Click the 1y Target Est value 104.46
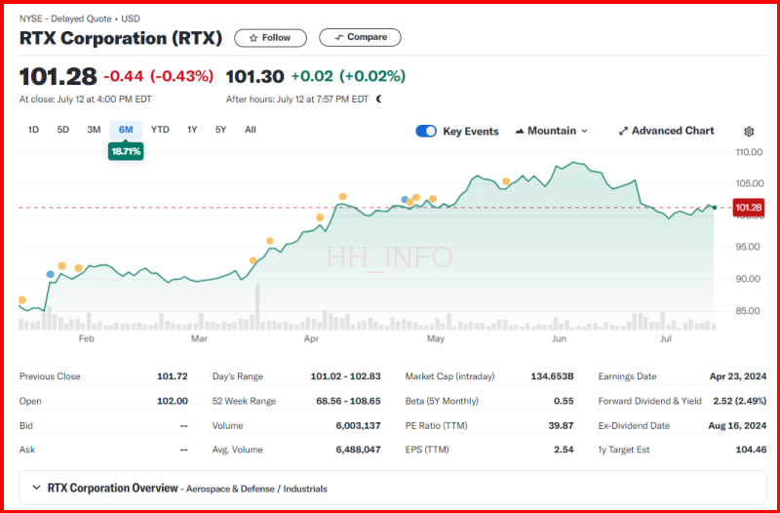This screenshot has width=780, height=513. (751, 450)
